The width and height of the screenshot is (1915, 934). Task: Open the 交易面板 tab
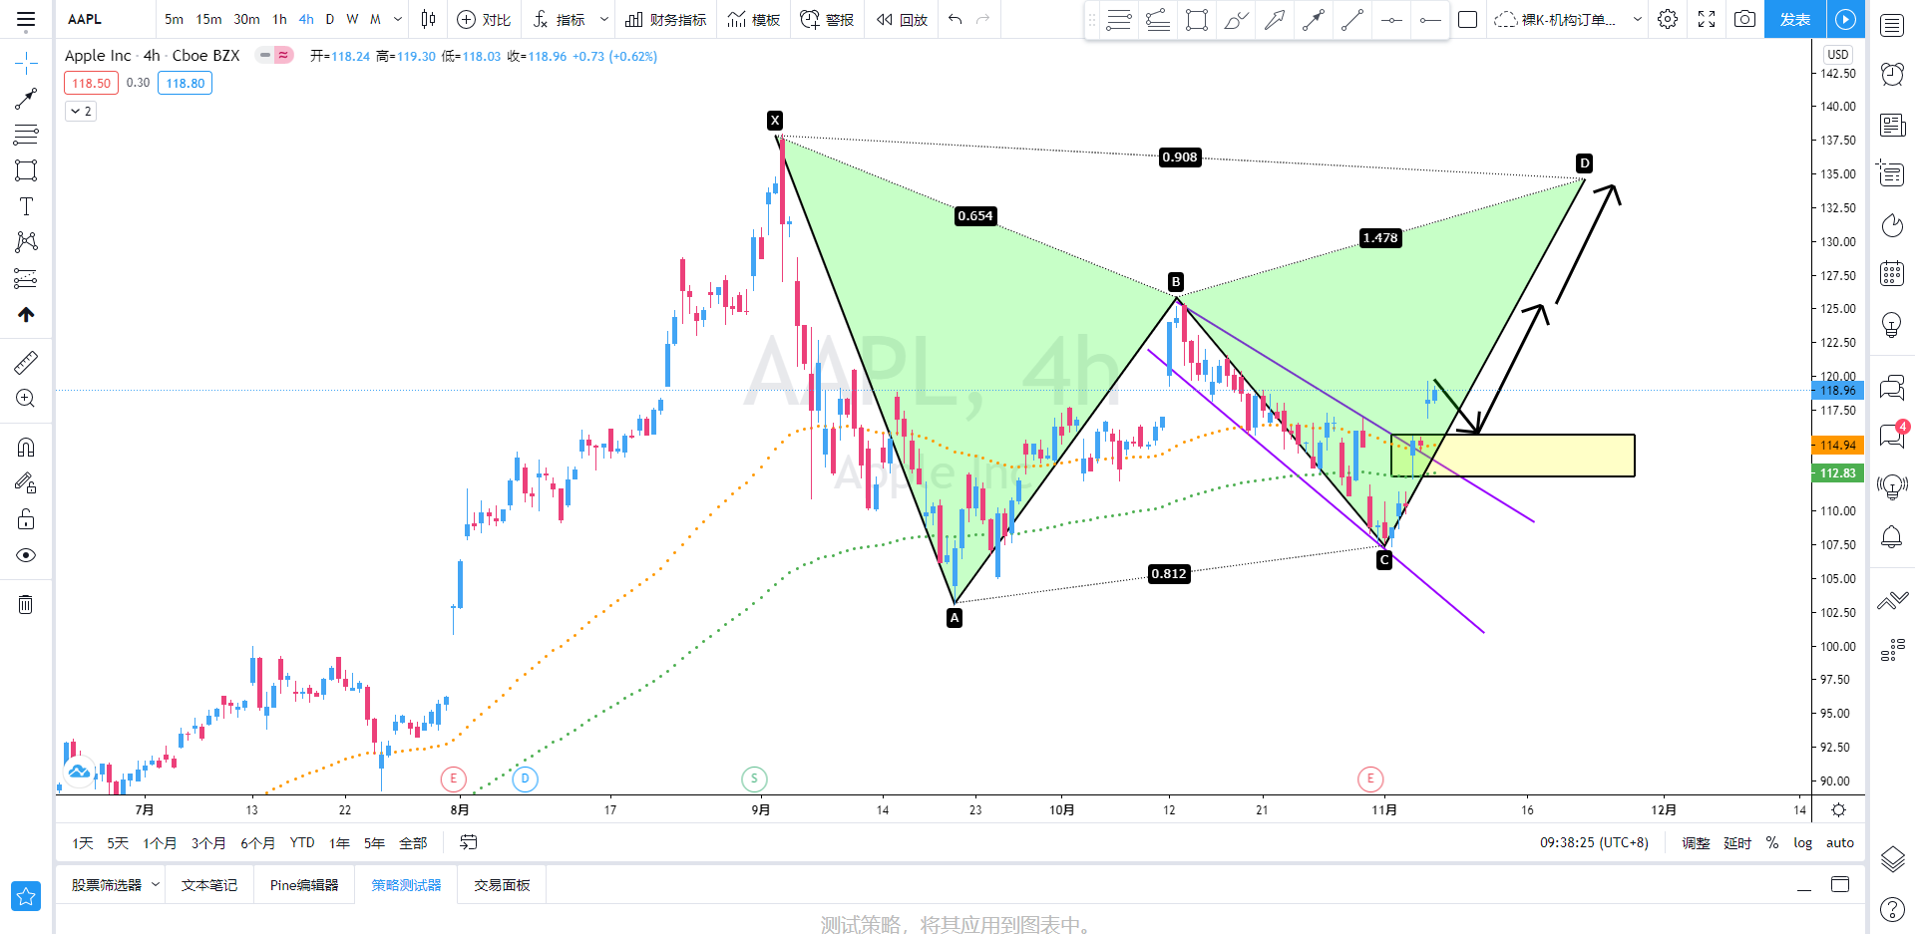tap(502, 885)
